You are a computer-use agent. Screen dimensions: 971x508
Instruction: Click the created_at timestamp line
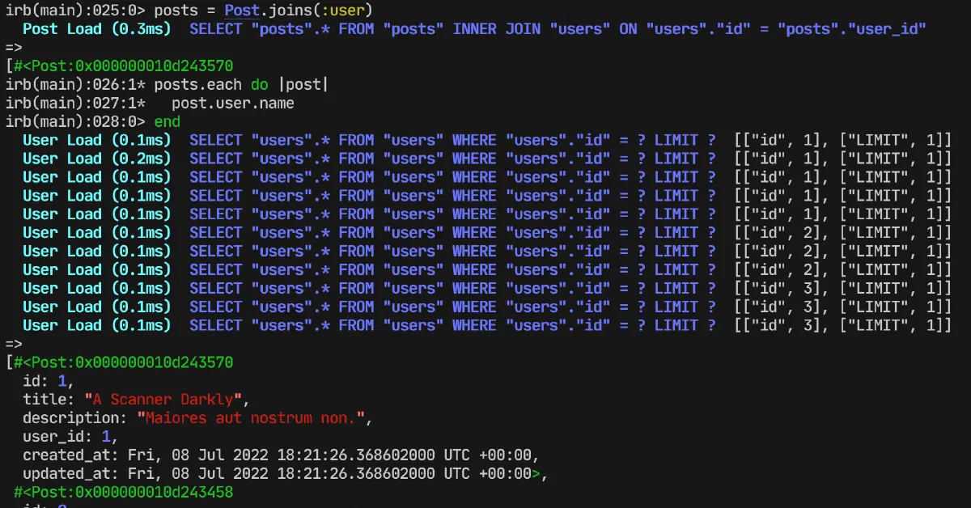point(282,455)
